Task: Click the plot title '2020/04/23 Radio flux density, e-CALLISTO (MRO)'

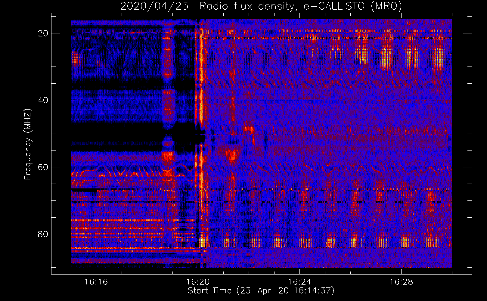Action: (x=261, y=6)
